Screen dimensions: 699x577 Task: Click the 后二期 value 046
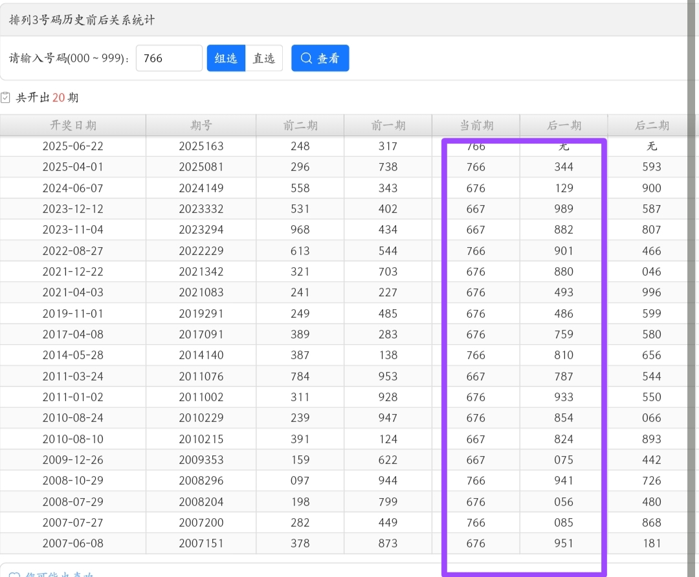(652, 272)
